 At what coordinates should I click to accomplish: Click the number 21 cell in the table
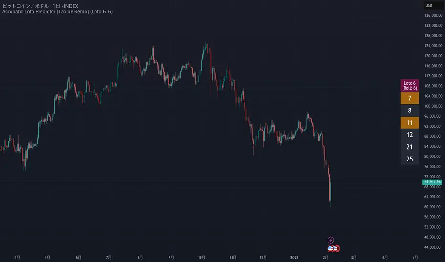click(x=409, y=147)
